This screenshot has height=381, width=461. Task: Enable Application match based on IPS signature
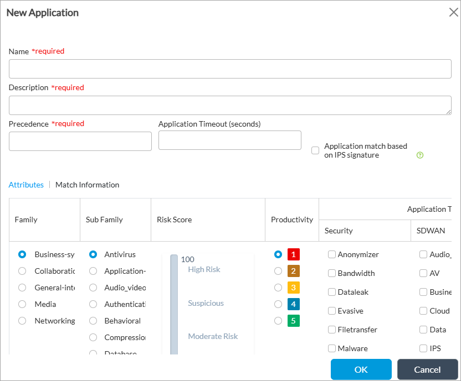tap(315, 150)
